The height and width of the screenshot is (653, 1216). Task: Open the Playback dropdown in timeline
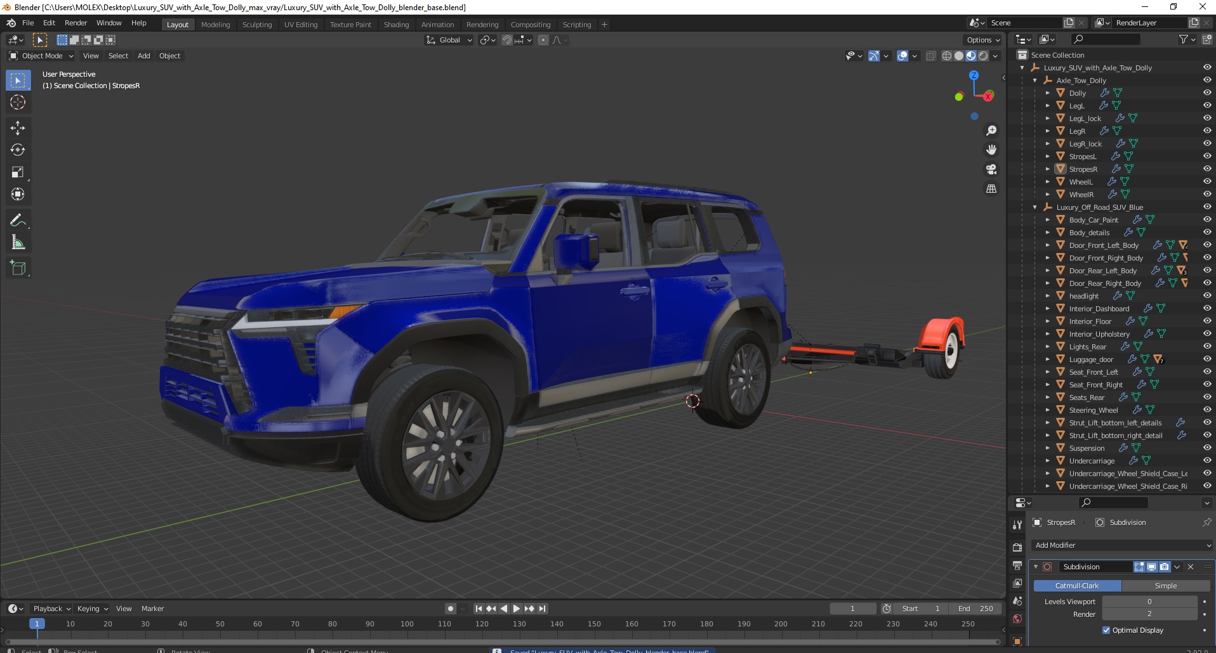51,609
